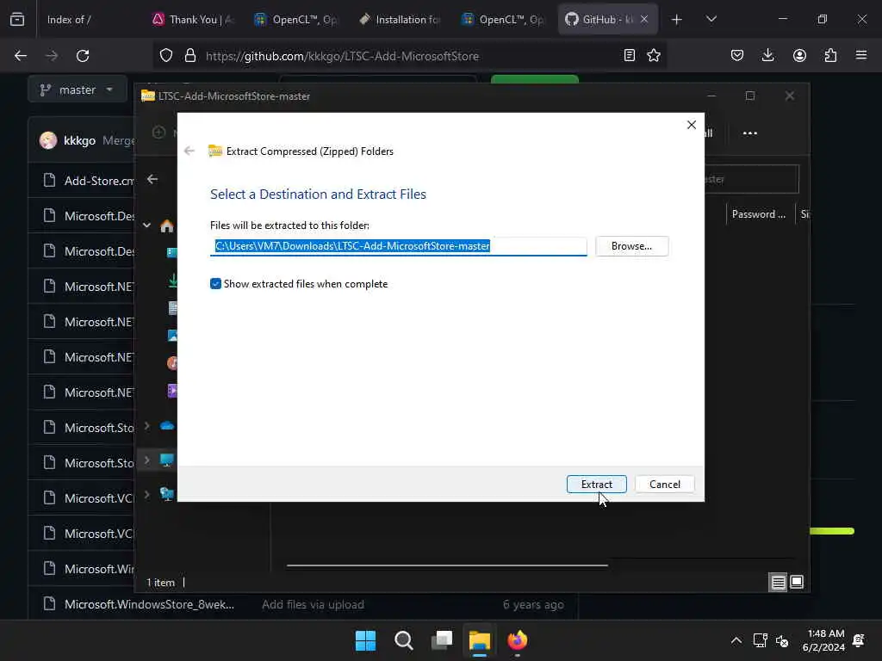The width and height of the screenshot is (882, 661).
Task: Reload the GitHub page
Action: pyautogui.click(x=83, y=56)
